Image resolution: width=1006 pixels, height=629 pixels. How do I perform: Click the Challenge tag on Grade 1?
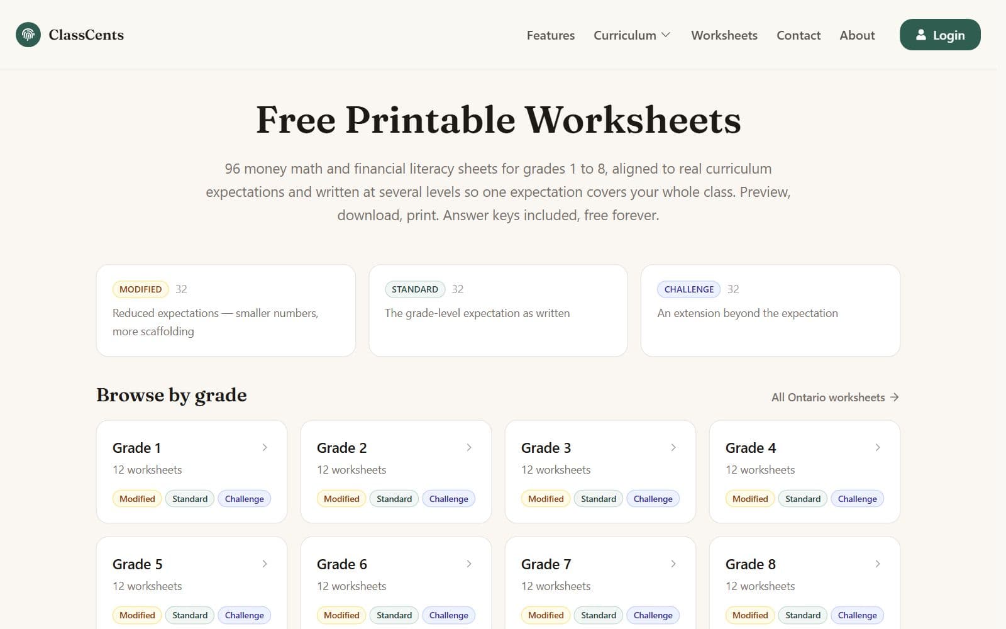(x=245, y=499)
